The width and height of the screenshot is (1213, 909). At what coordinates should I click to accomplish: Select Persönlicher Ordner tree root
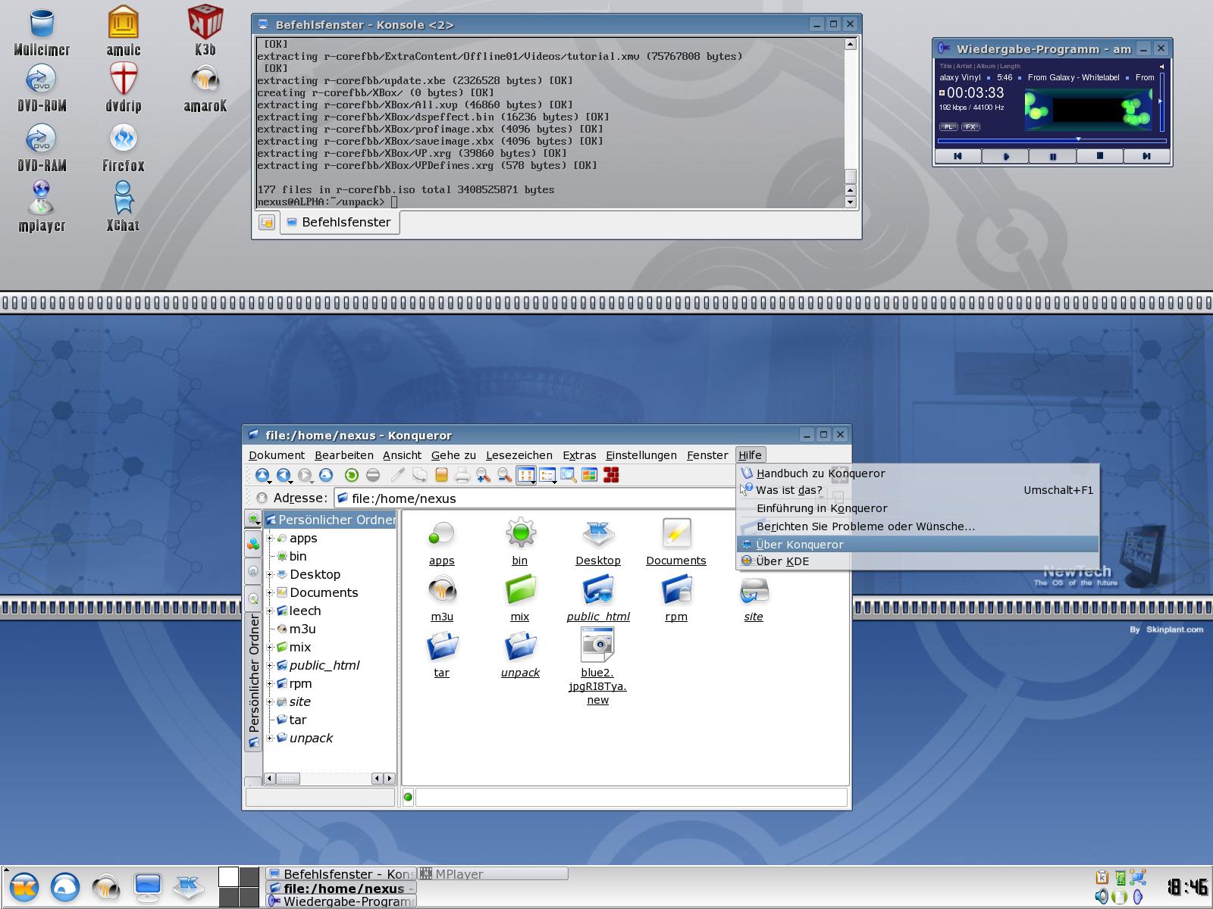click(x=331, y=520)
